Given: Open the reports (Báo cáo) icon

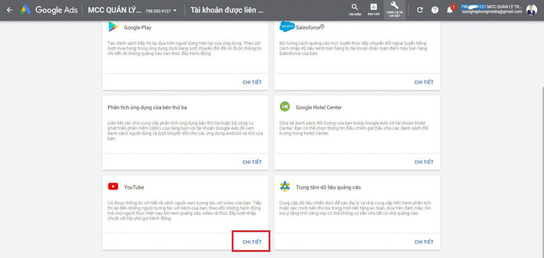Looking at the screenshot, I should click(x=373, y=10).
